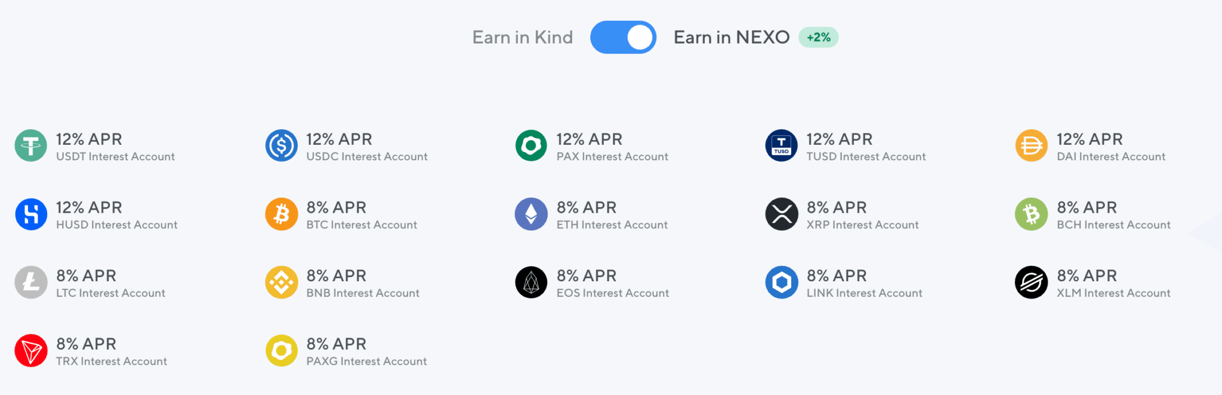
Task: Open the LINK Interest Account link
Action: pyautogui.click(x=865, y=293)
